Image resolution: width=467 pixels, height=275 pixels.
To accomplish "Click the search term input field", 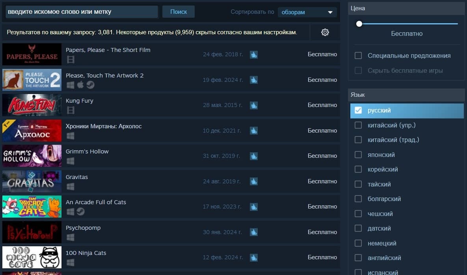I will [82, 12].
